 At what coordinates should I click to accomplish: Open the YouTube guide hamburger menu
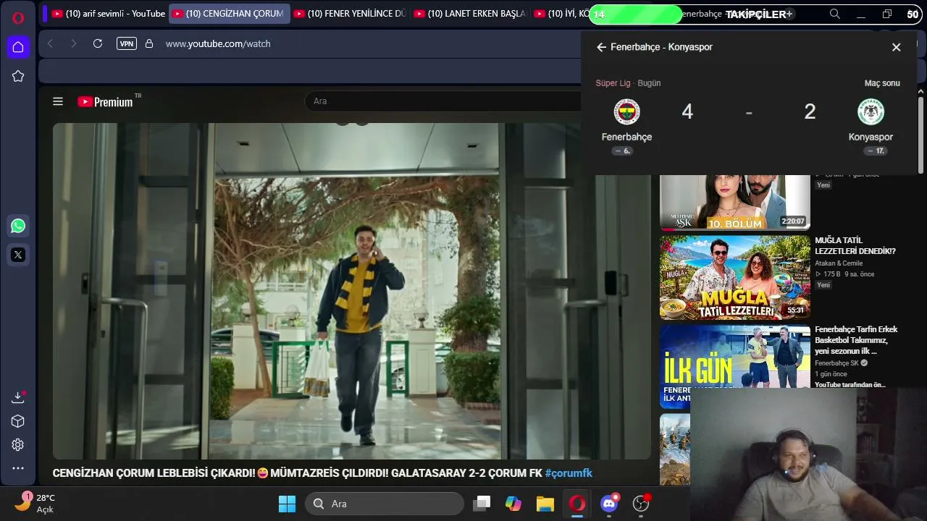(x=58, y=101)
